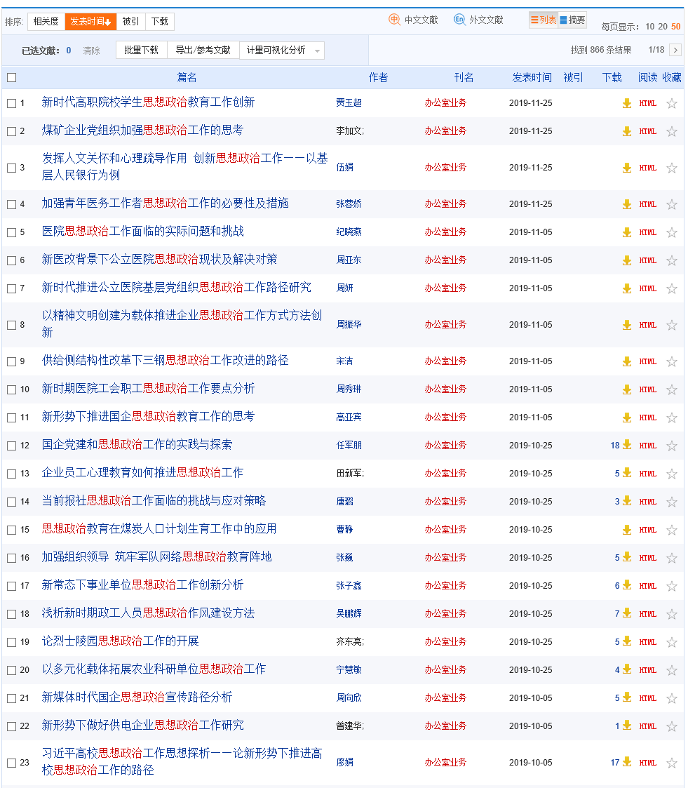This screenshot has height=788, width=688.
Task: Open journal 办公室业务 in row 2
Action: tap(445, 131)
